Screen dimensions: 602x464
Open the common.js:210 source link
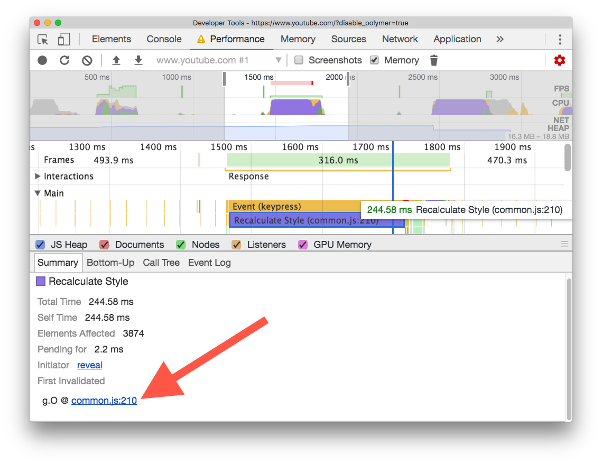(104, 400)
